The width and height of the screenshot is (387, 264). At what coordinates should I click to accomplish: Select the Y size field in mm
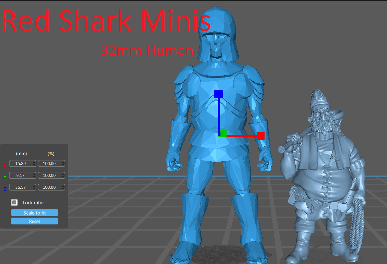click(23, 175)
